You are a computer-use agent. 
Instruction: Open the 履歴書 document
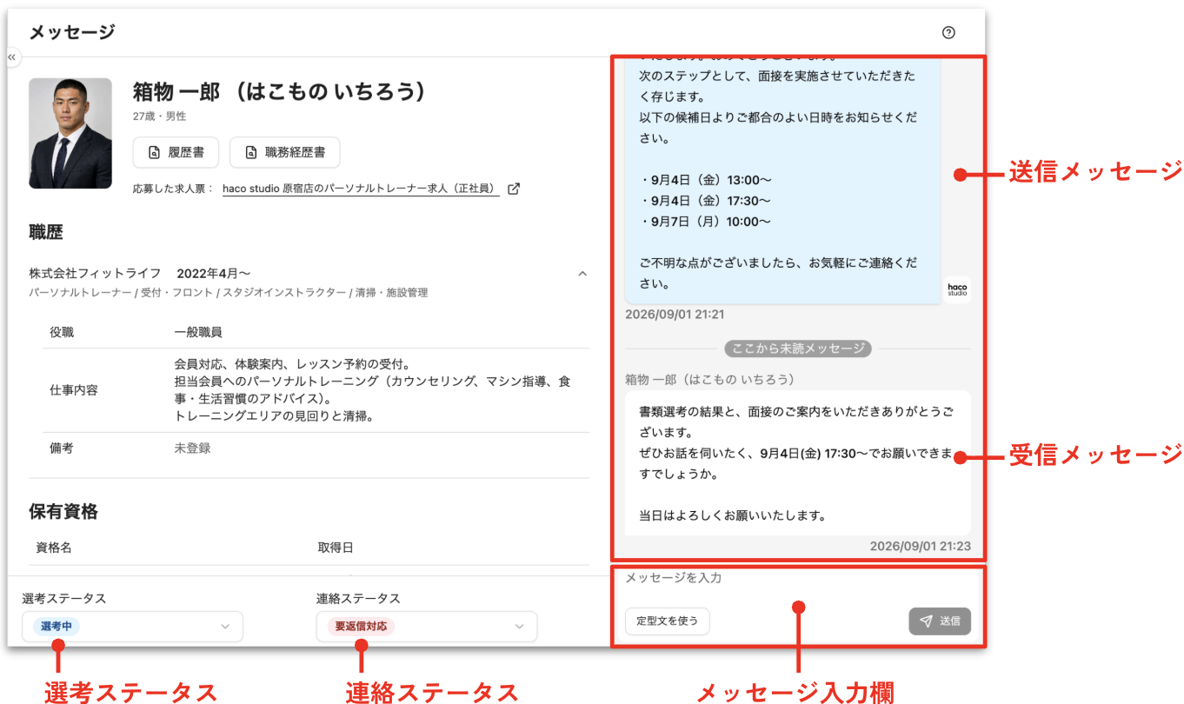176,152
